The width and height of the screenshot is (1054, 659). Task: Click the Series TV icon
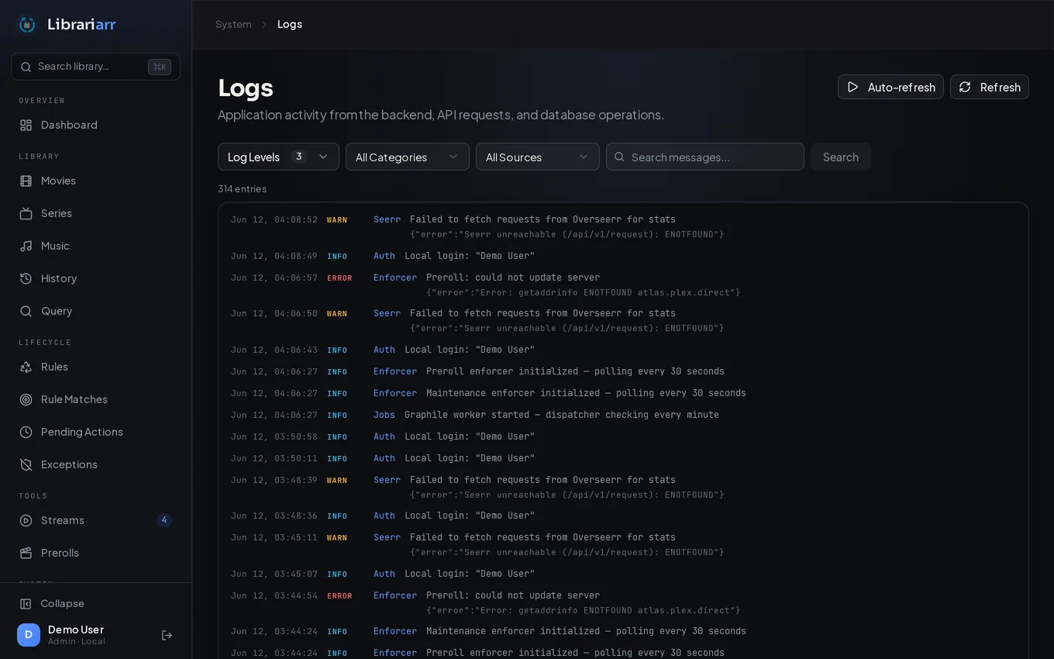coord(26,213)
